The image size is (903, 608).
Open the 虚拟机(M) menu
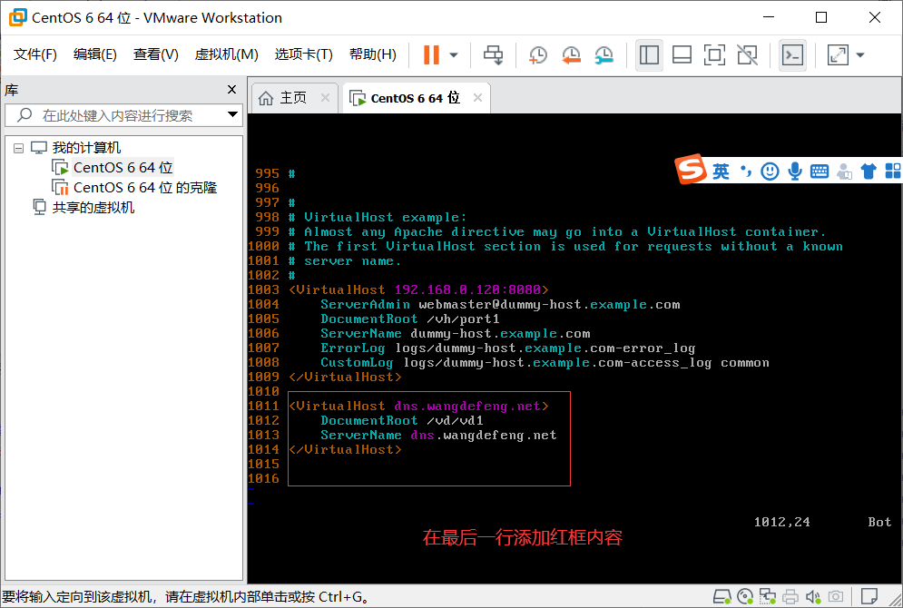pyautogui.click(x=226, y=54)
